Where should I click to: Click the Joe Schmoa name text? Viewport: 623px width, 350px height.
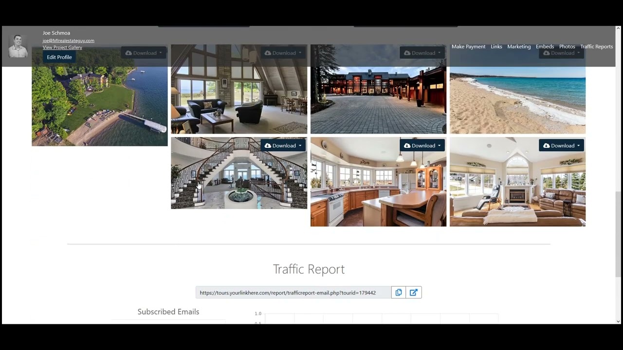(56, 33)
